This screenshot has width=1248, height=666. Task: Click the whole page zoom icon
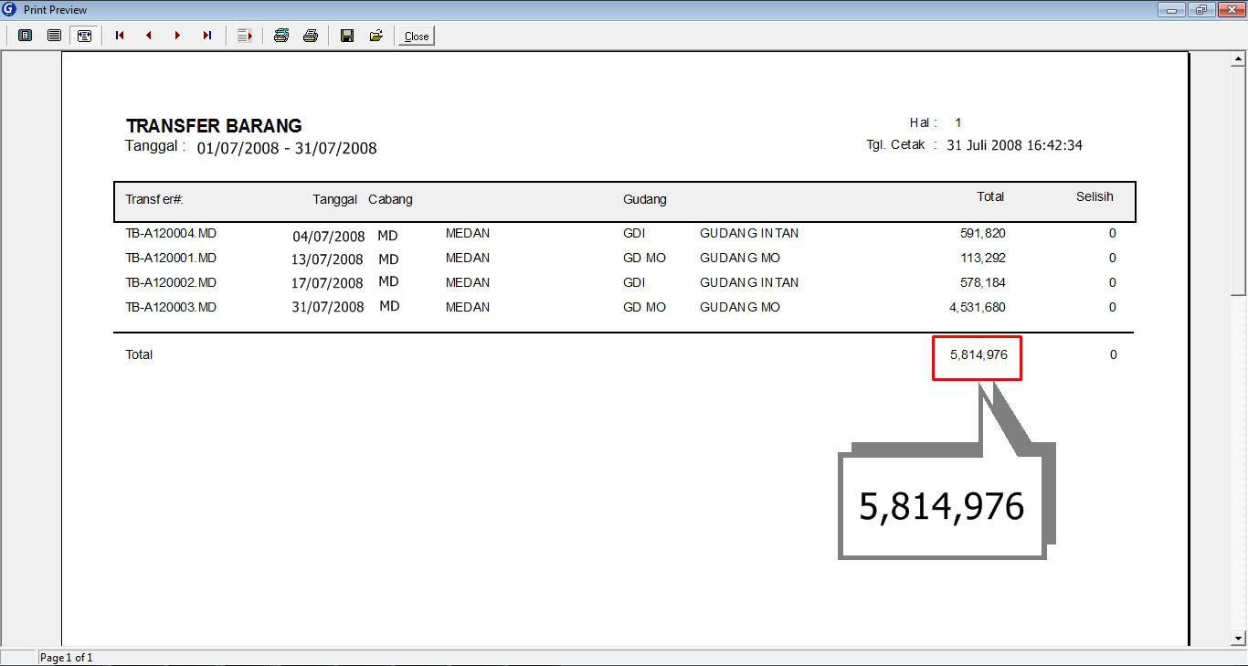click(26, 36)
